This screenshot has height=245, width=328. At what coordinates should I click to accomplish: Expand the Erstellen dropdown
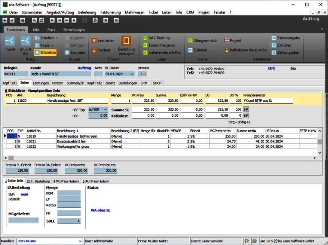57,38
